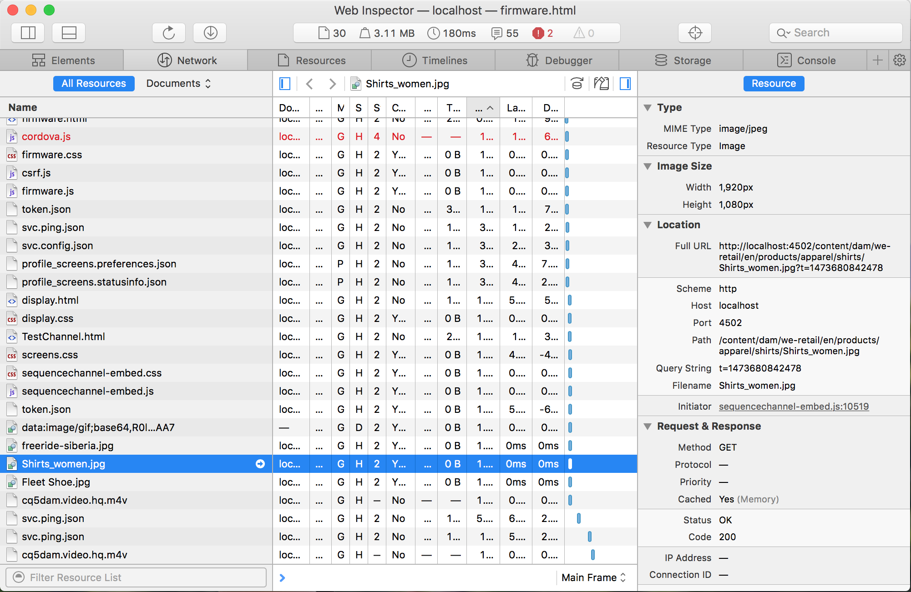
Task: Switch to the Network tab
Action: (x=187, y=60)
